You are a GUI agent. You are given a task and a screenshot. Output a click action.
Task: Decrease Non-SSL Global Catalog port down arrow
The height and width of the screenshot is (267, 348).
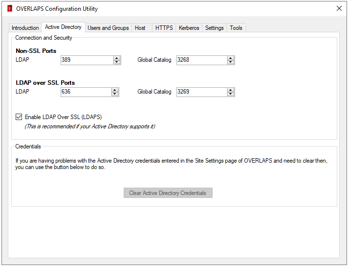click(231, 62)
